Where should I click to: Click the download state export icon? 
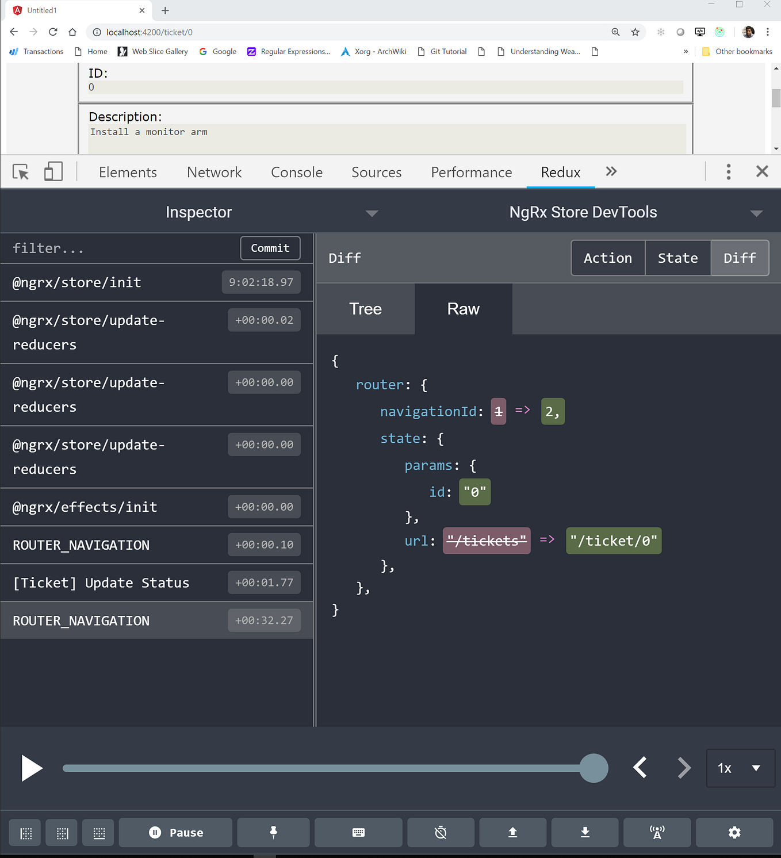[585, 832]
